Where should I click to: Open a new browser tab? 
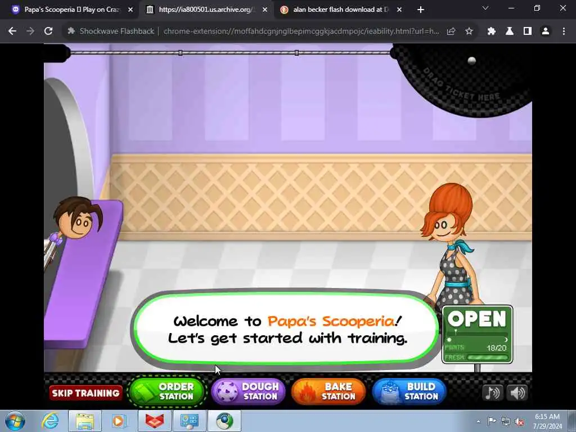click(x=421, y=10)
